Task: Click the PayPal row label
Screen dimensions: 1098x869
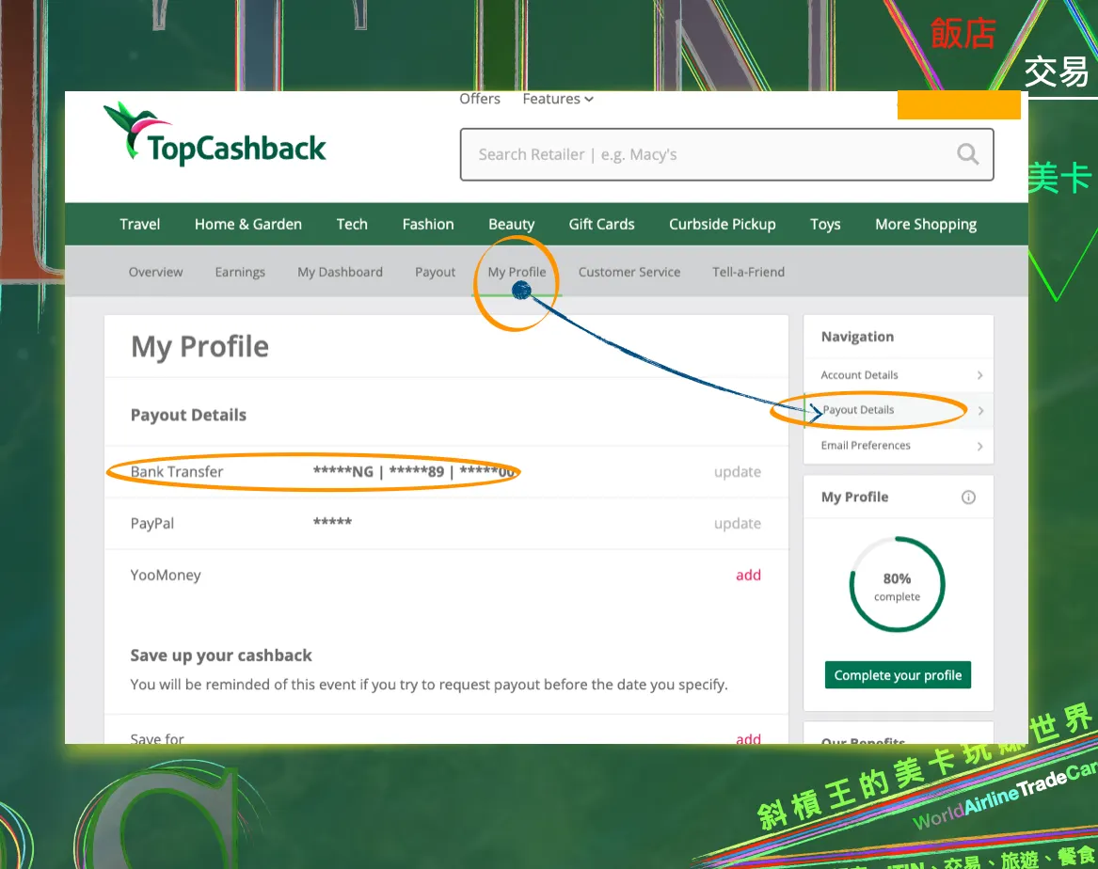Action: (152, 523)
